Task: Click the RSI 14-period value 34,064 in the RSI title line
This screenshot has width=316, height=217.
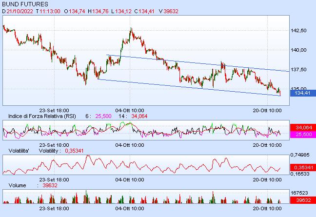Action: (x=139, y=116)
